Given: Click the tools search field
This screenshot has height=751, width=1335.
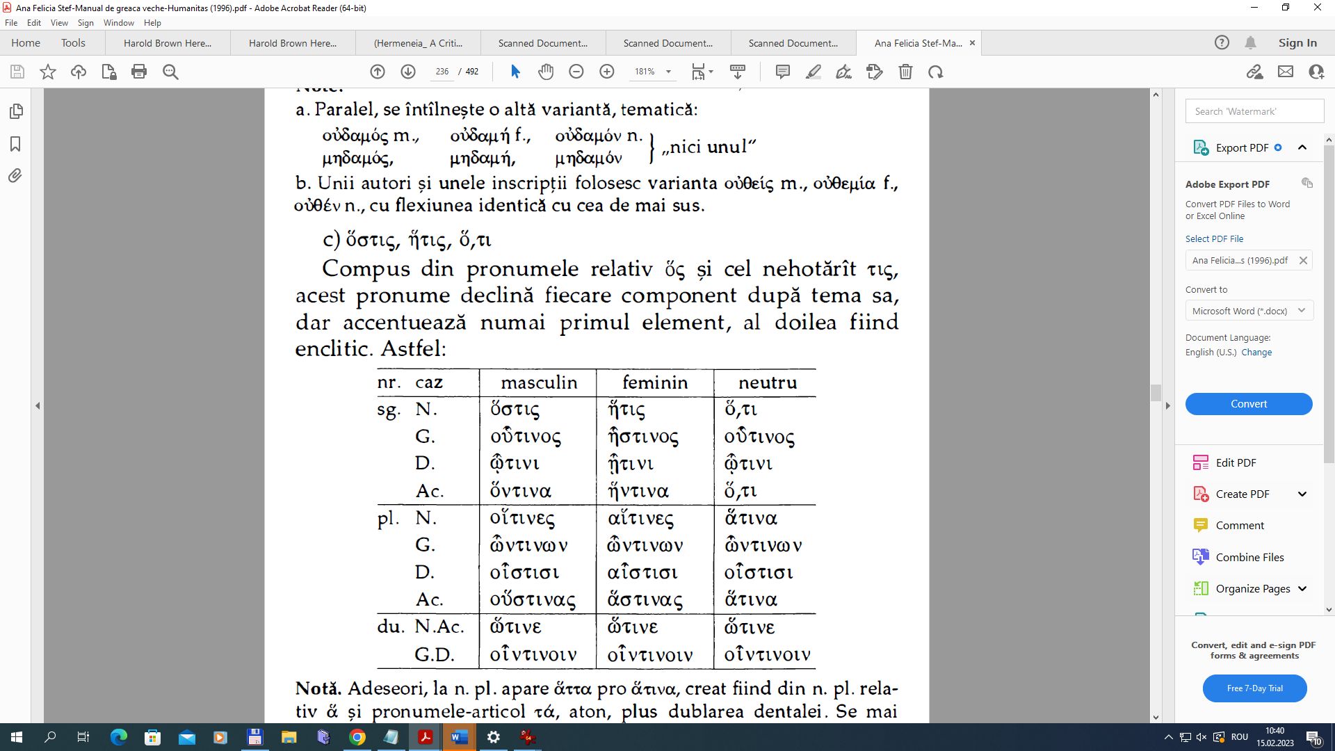Looking at the screenshot, I should (x=1254, y=111).
